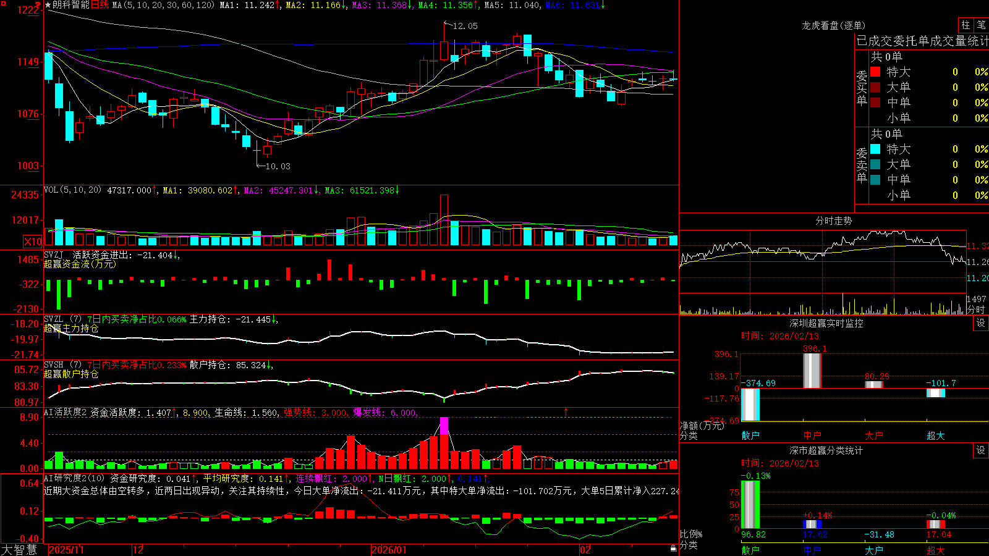
Task: Click the 大户 80.29 bar in real-time monitor
Action: point(874,384)
